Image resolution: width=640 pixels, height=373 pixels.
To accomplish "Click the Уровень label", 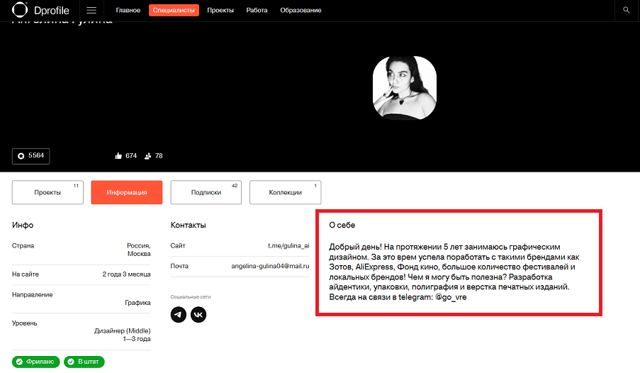I will pyautogui.click(x=25, y=323).
